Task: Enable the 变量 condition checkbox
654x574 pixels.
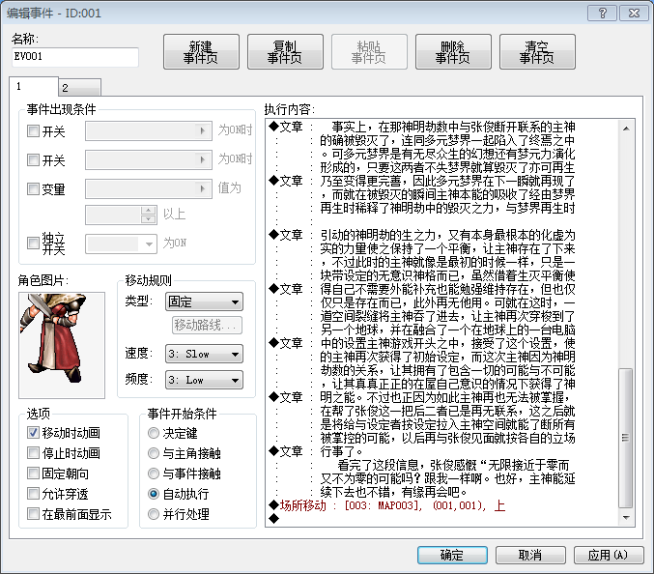Action: pyautogui.click(x=33, y=188)
